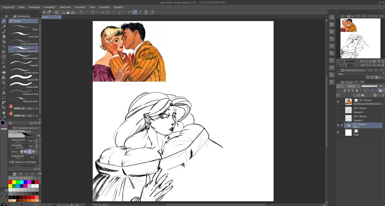
Task: Choose the Caligrafia sub tool
Action: (x=23, y=64)
